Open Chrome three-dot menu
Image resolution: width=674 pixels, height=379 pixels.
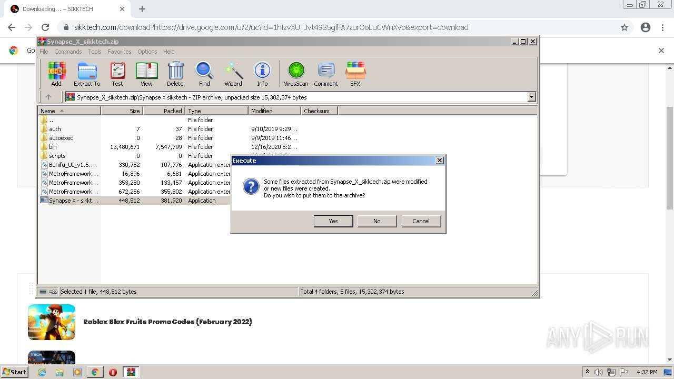[x=662, y=27]
